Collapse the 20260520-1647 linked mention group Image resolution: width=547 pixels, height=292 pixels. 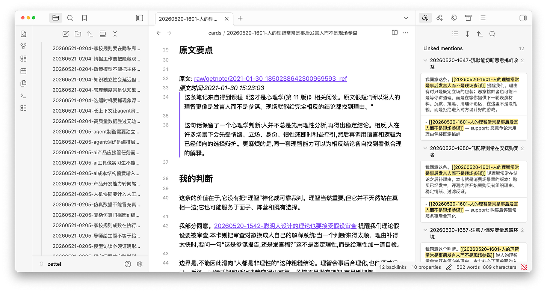click(x=425, y=60)
